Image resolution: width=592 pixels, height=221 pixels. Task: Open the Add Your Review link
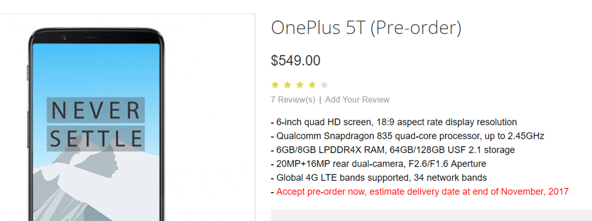357,100
